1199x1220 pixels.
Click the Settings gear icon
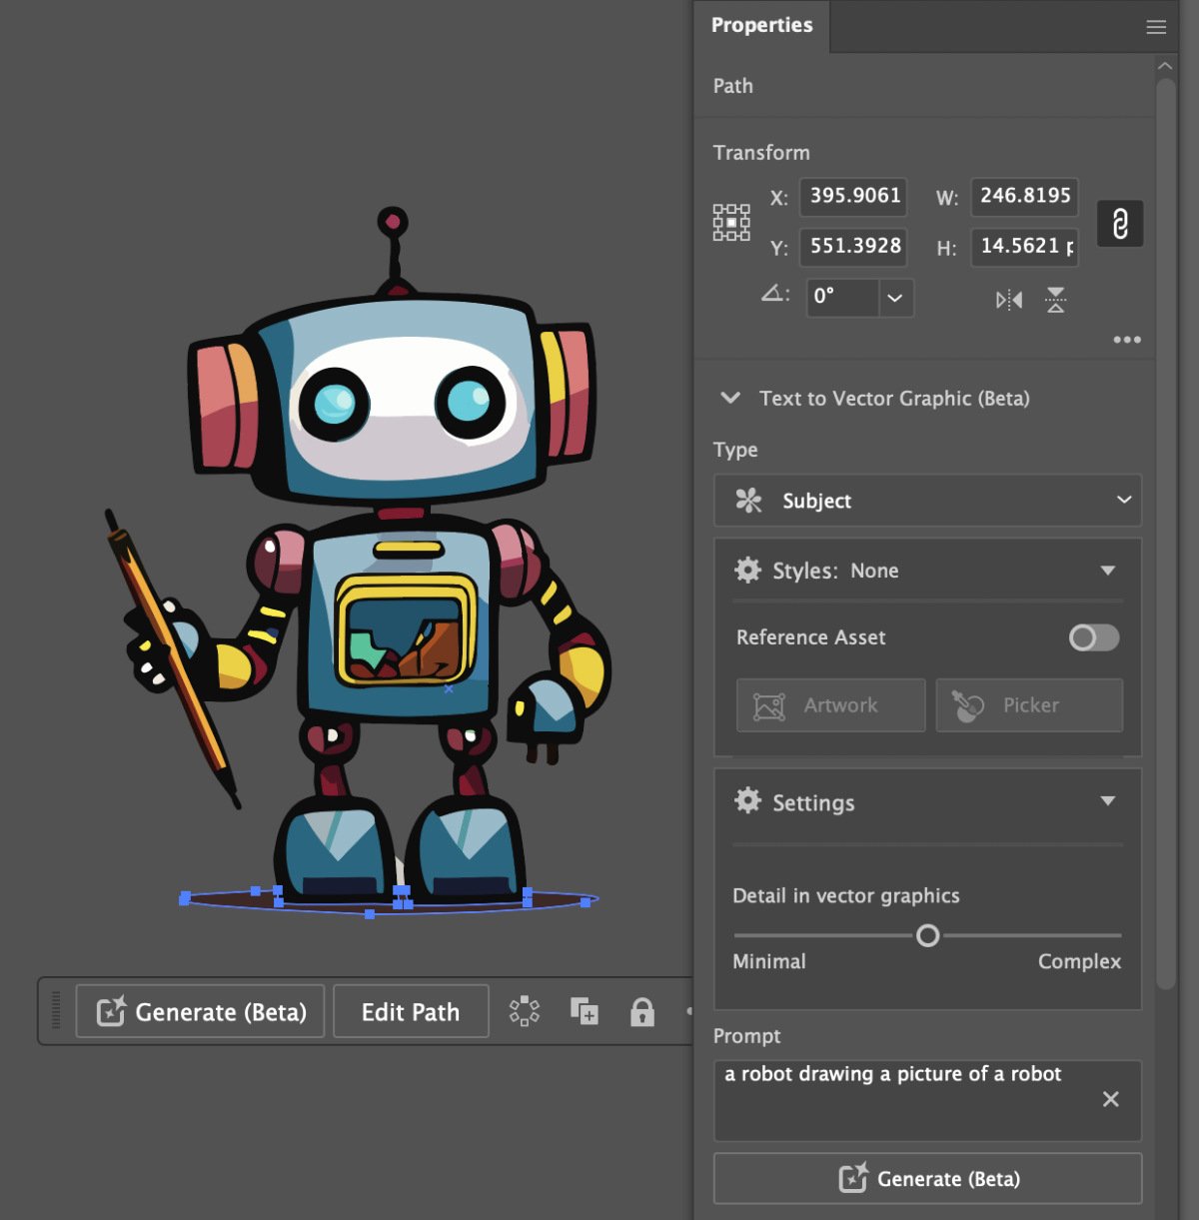pyautogui.click(x=746, y=801)
